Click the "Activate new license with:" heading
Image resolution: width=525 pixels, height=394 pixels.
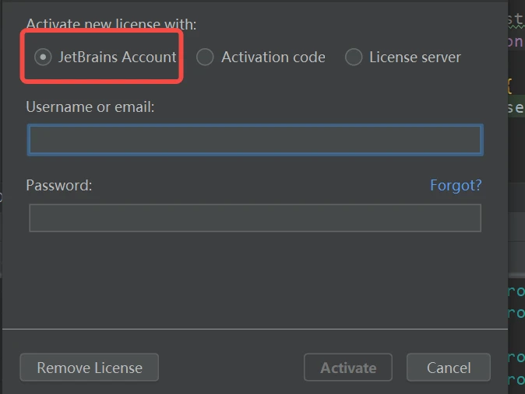(111, 24)
